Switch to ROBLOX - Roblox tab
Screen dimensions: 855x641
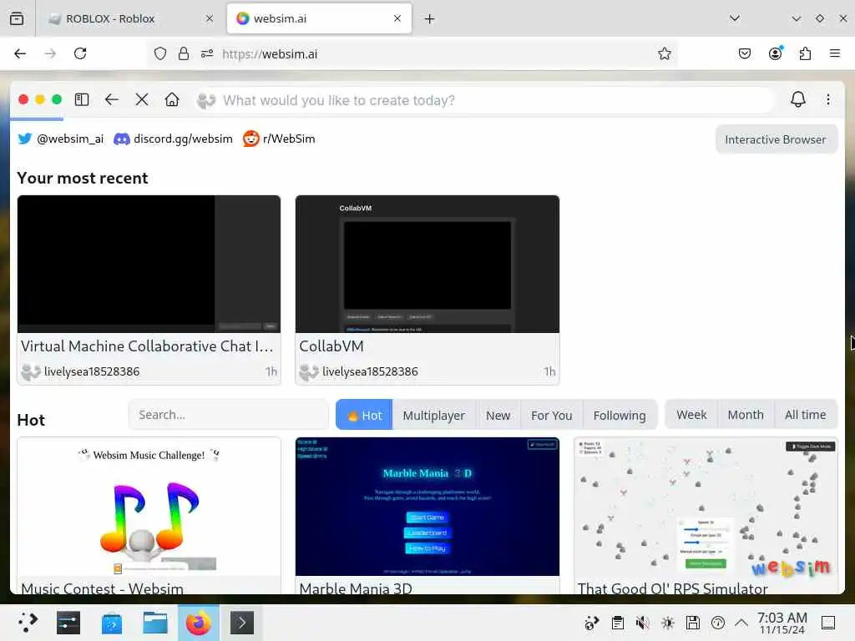click(x=129, y=18)
